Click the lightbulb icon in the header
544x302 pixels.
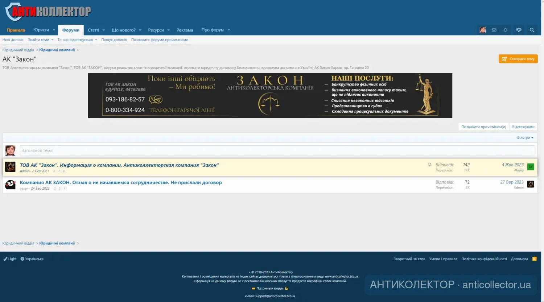tap(518, 30)
